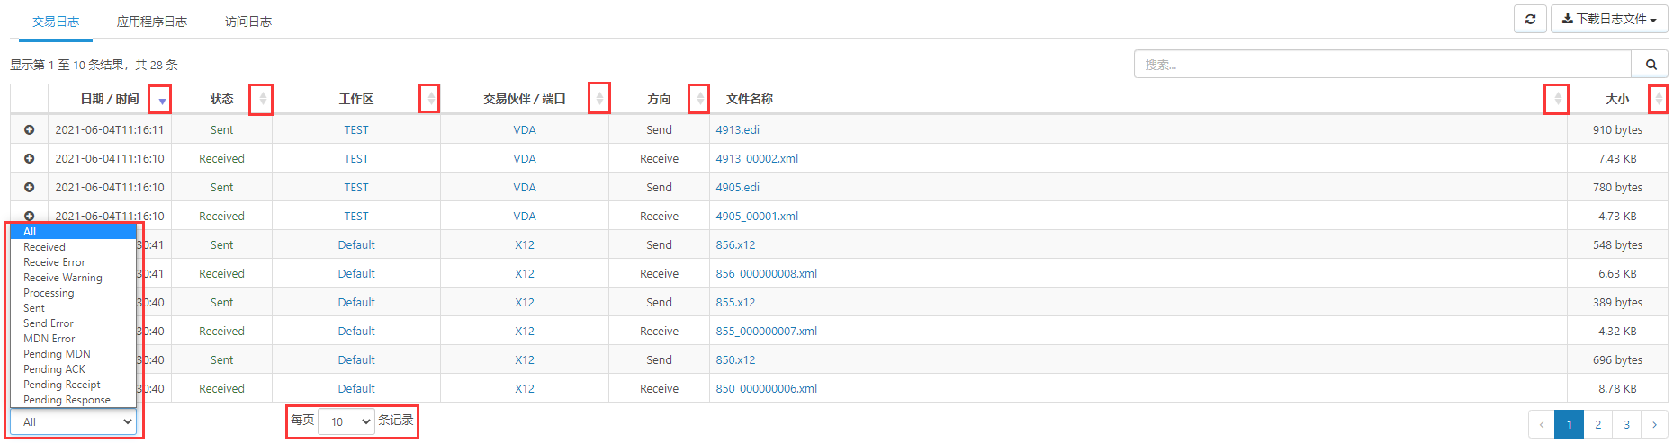Viewport: 1673px width, 443px height.
Task: Sort table by file name column arrows
Action: pyautogui.click(x=1557, y=99)
